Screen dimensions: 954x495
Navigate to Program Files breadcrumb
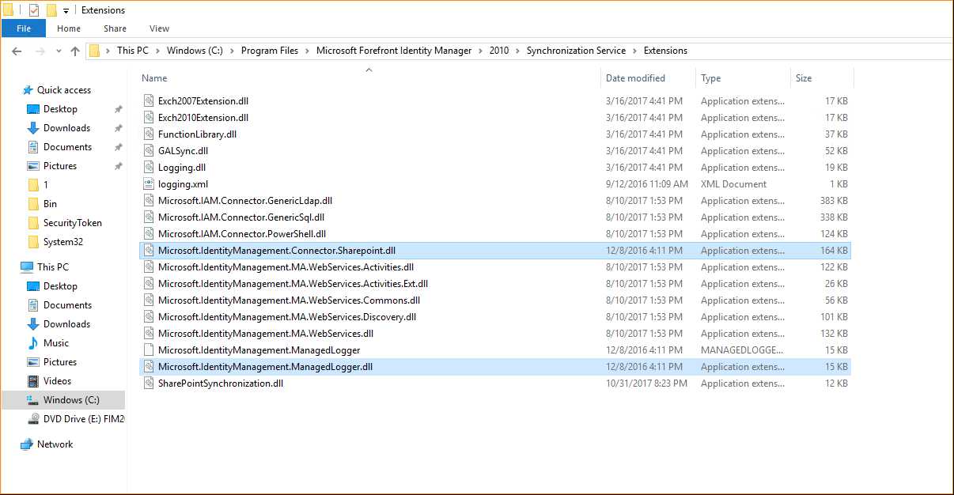pyautogui.click(x=270, y=51)
